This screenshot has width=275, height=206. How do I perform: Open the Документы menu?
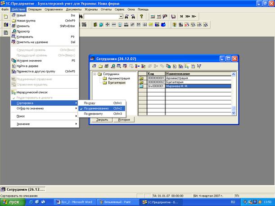pyautogui.click(x=74, y=9)
